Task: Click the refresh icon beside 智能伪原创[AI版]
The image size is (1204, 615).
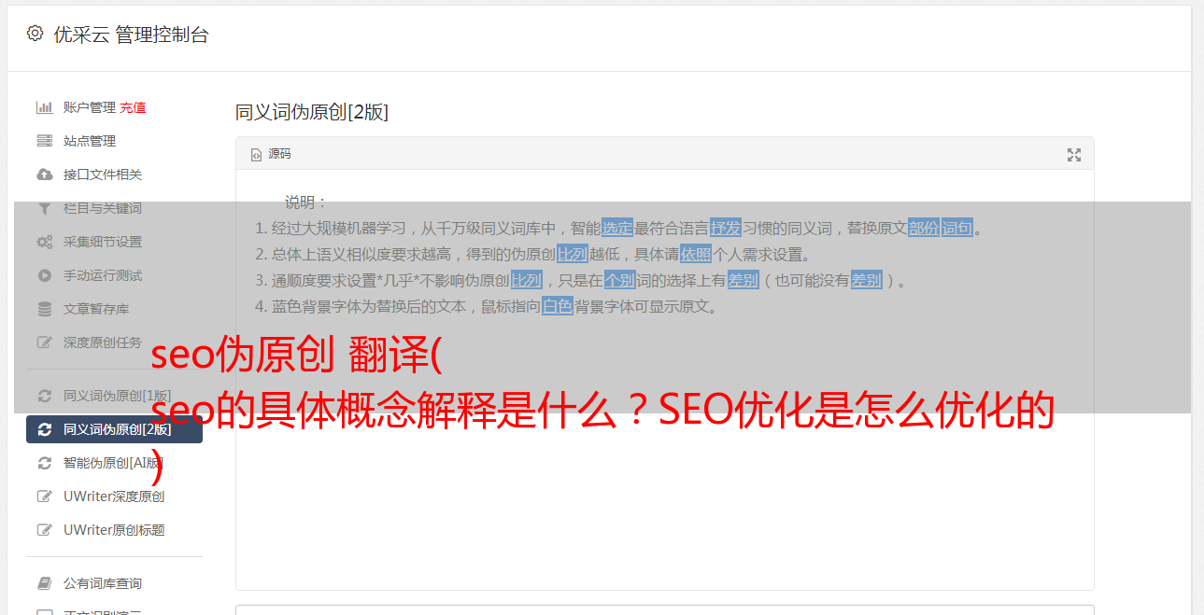Action: (x=44, y=463)
